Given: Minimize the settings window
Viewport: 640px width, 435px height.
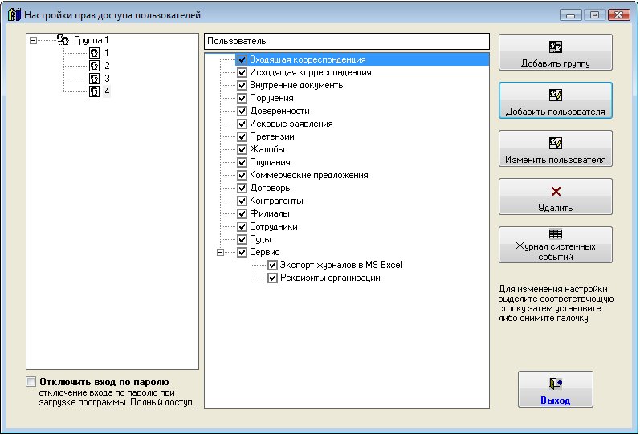Looking at the screenshot, I should point(571,15).
